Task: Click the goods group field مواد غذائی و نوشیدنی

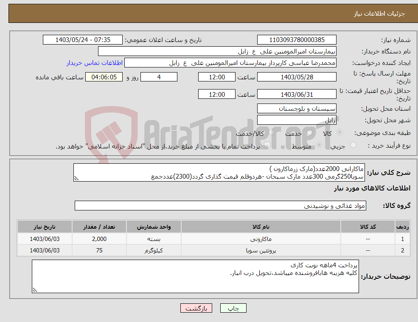Action: 221,205
